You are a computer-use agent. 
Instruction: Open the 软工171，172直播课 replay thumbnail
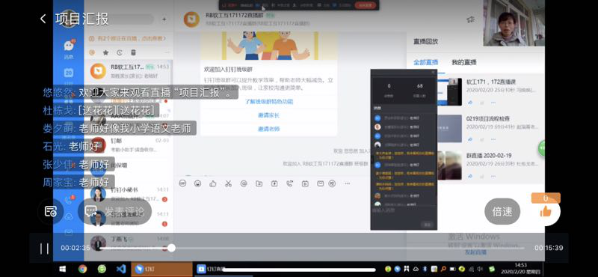449,91
